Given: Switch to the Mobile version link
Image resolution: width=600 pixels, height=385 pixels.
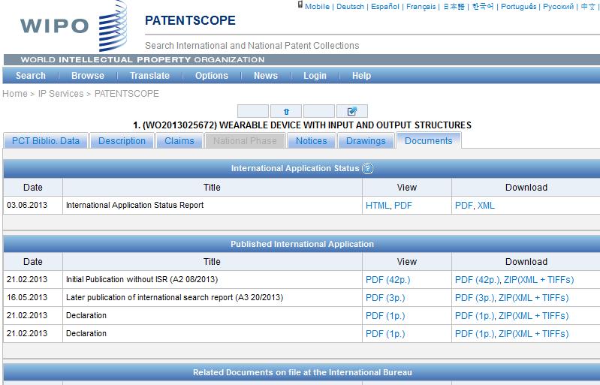Looking at the screenshot, I should 317,7.
